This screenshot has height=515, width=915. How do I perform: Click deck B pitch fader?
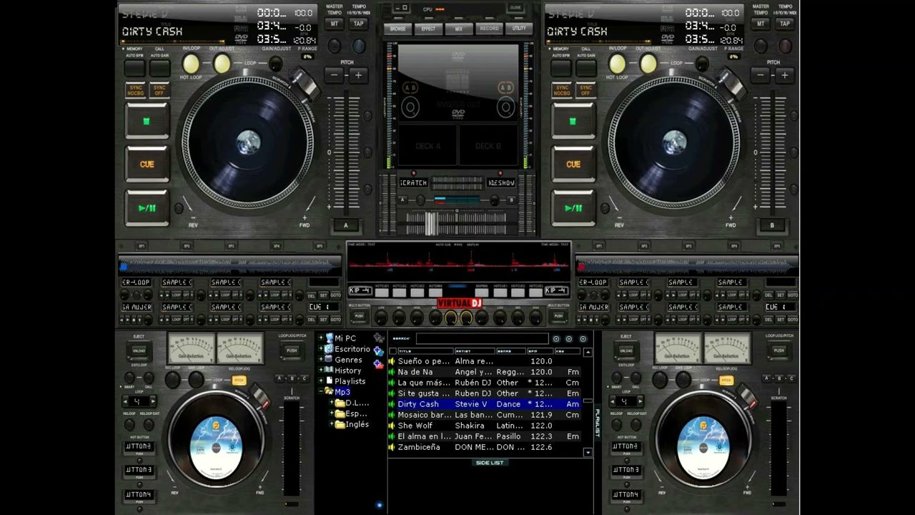pyautogui.click(x=772, y=153)
